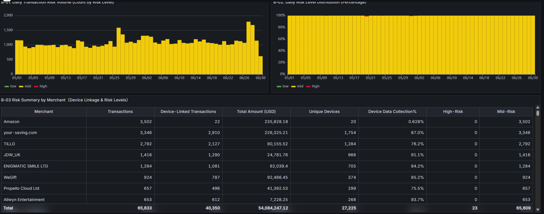Toggle the mid series in Daily Transaction Risk Volume legend
This screenshot has width=544, height=214.
28,86
